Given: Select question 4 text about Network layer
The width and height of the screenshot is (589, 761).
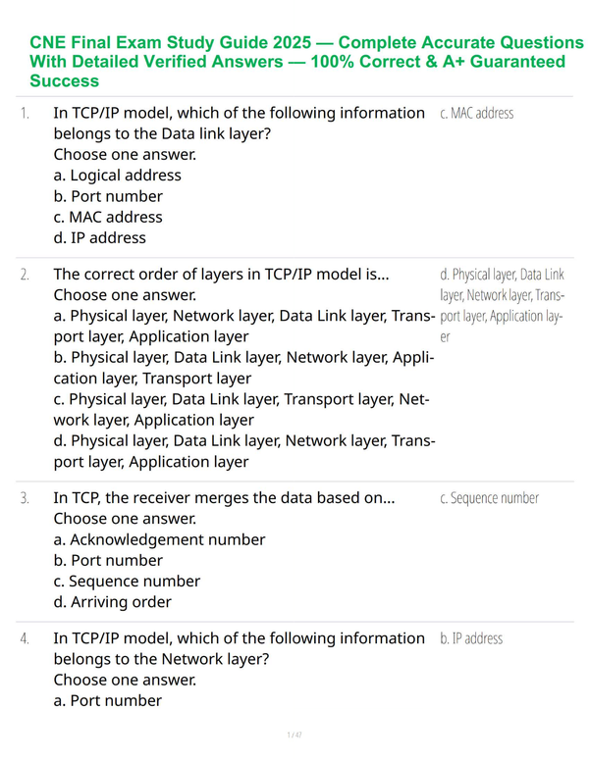Looking at the screenshot, I should point(240,648).
